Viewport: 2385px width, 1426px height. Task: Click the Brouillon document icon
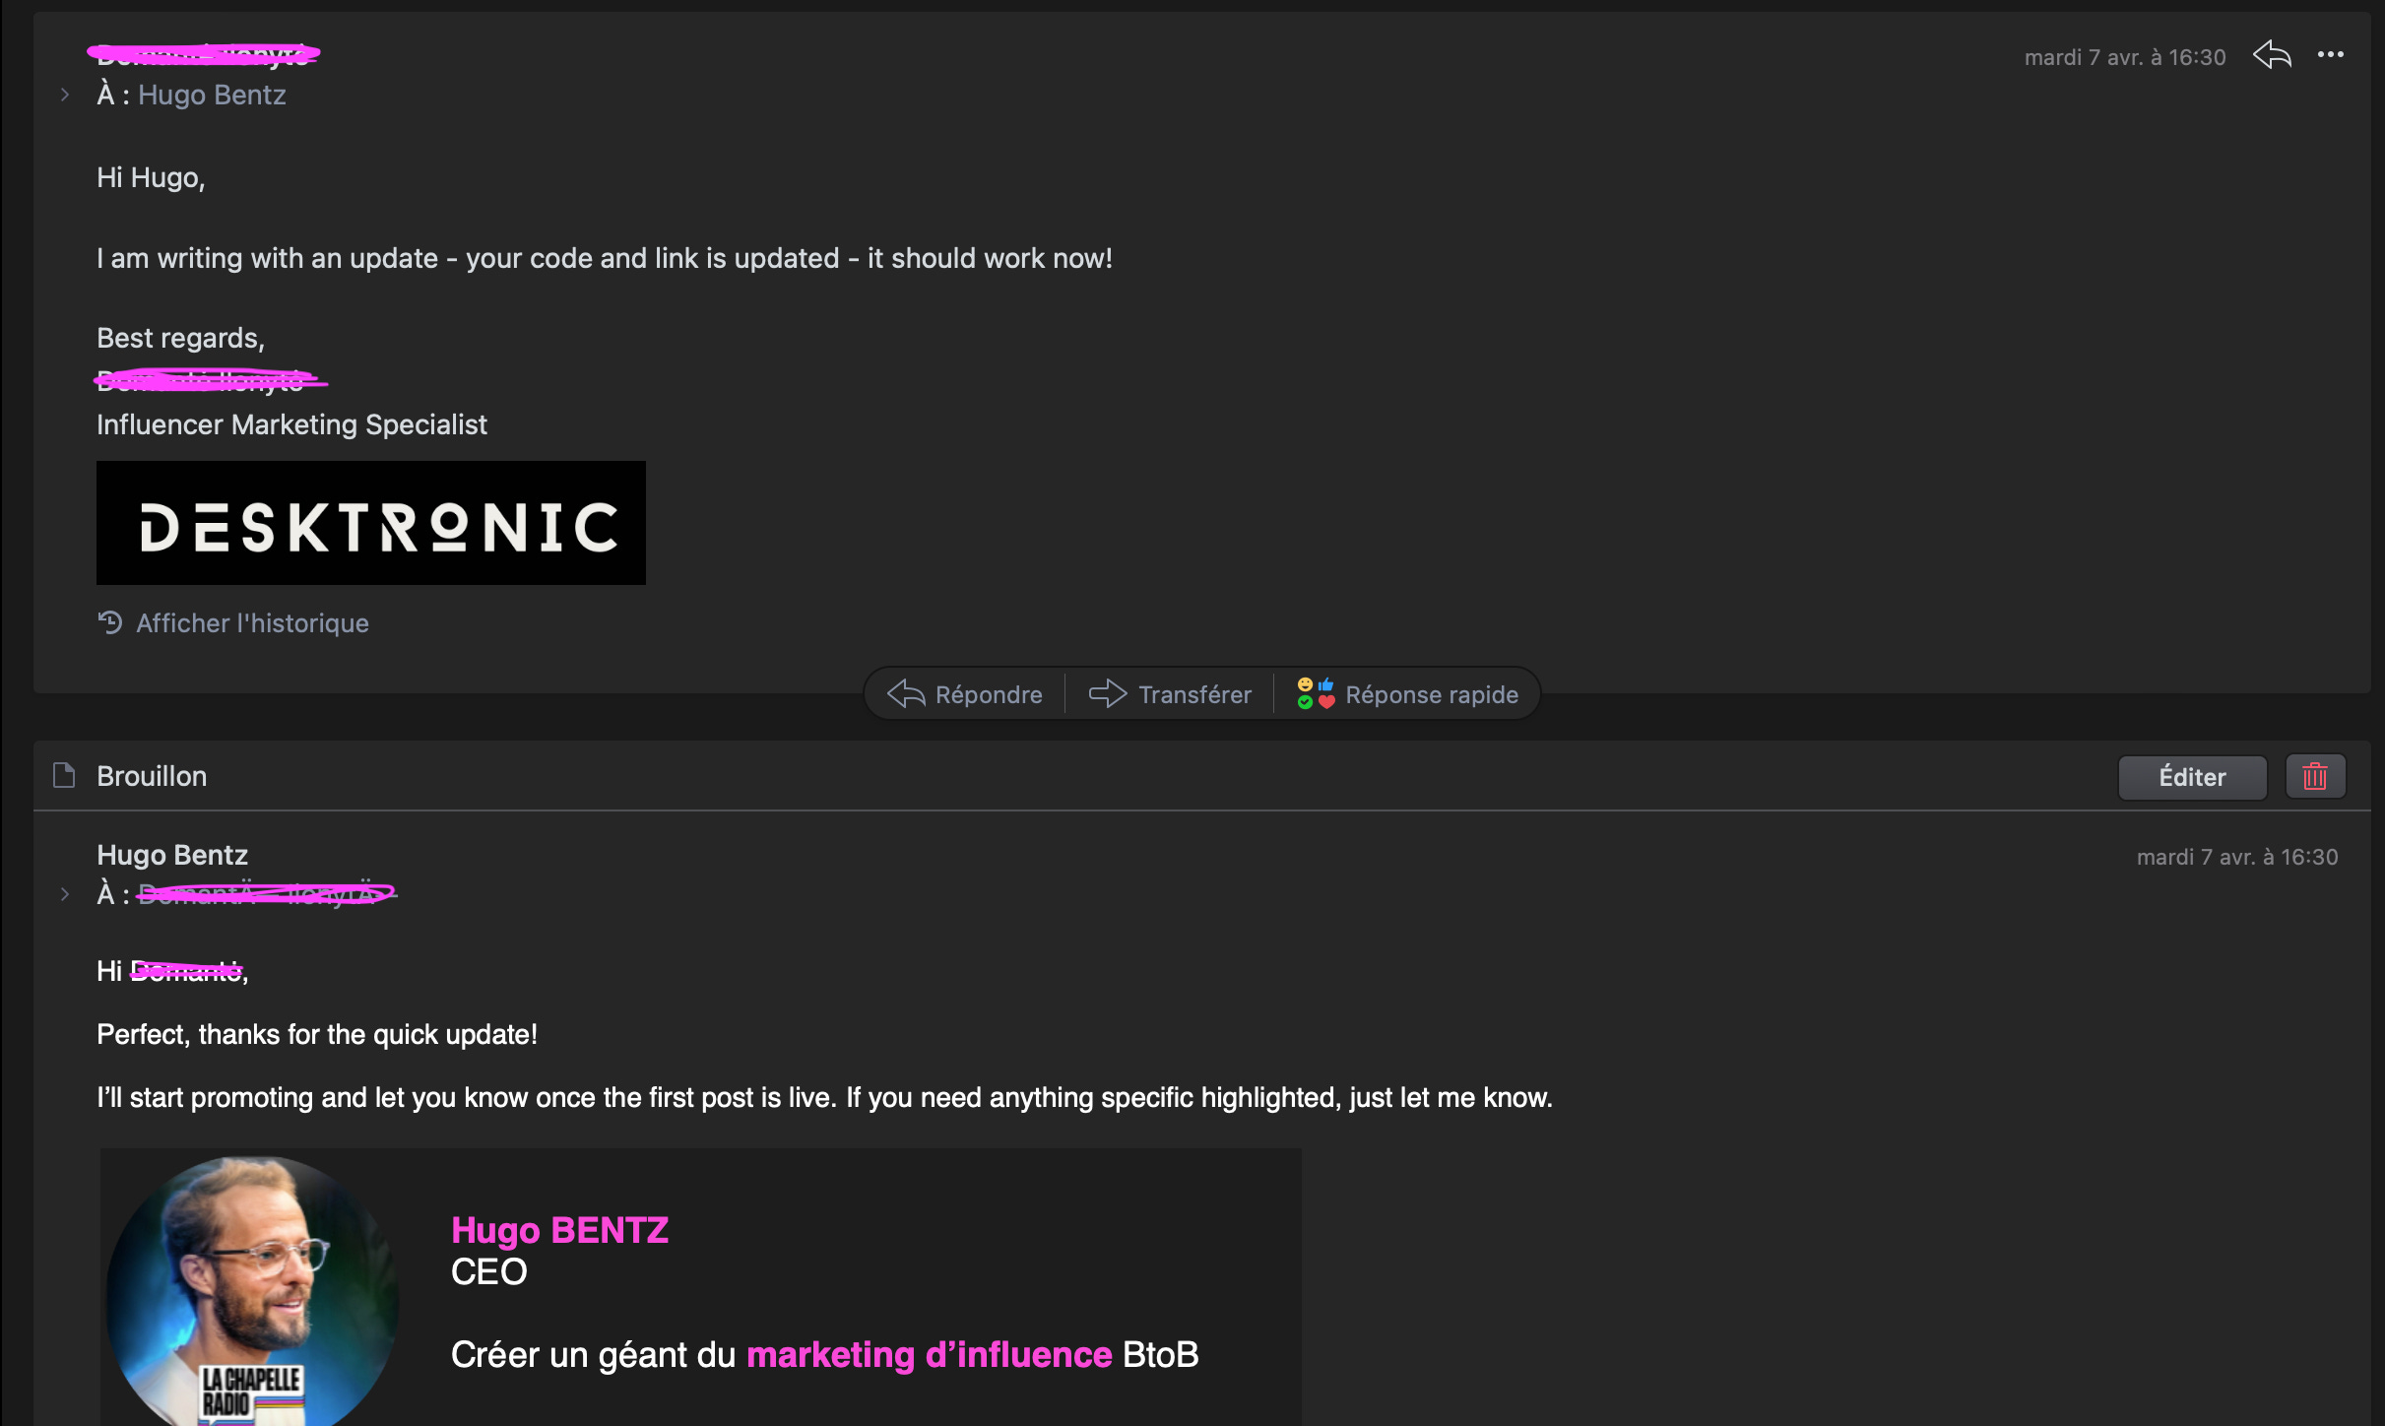pos(64,776)
